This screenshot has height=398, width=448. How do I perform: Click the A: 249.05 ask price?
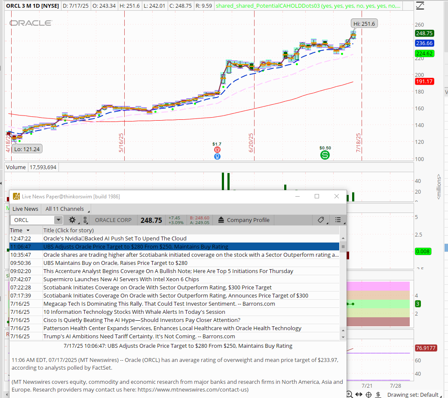(x=199, y=222)
